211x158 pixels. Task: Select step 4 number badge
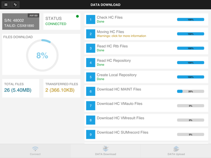pyautogui.click(x=91, y=63)
